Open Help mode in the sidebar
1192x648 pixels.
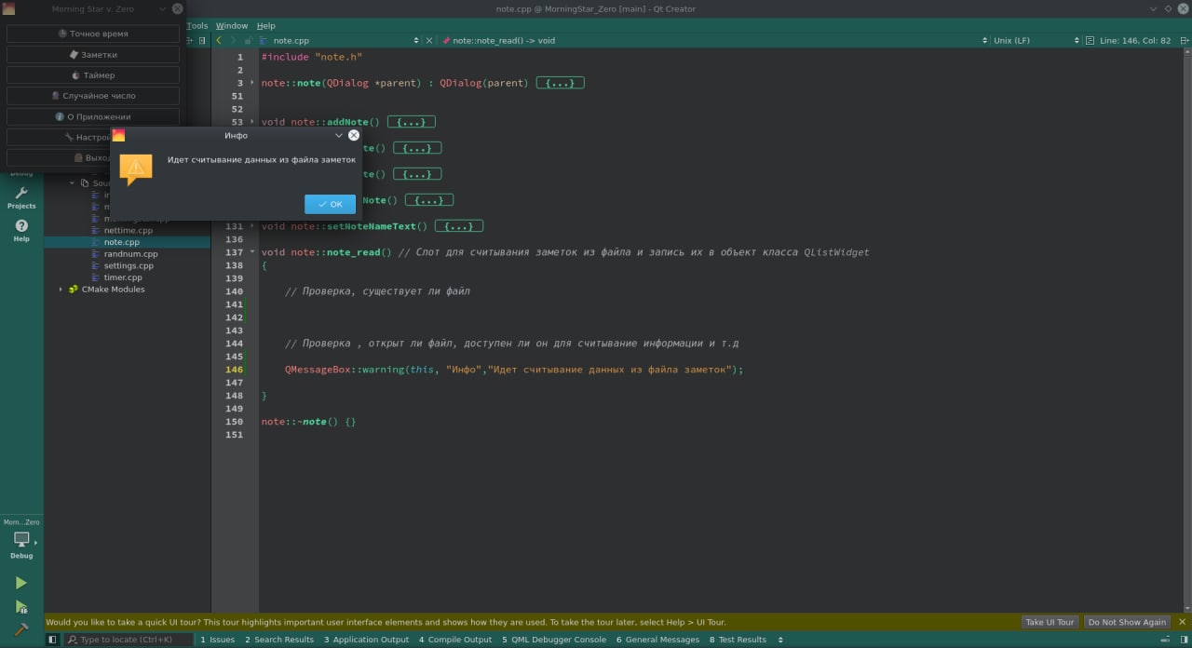21,230
